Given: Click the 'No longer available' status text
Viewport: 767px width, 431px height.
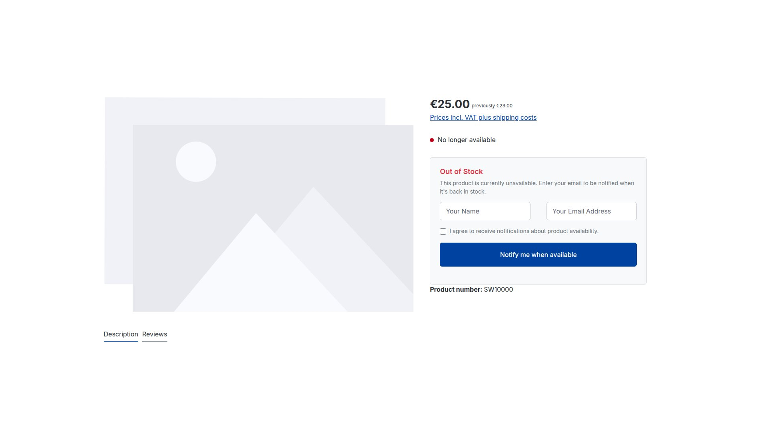Looking at the screenshot, I should click(x=467, y=140).
